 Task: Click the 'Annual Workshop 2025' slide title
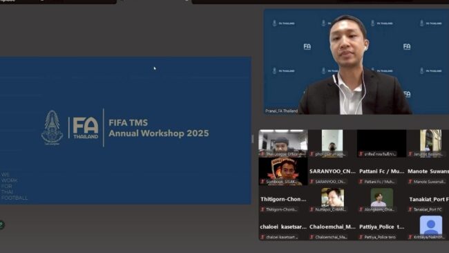click(x=159, y=133)
